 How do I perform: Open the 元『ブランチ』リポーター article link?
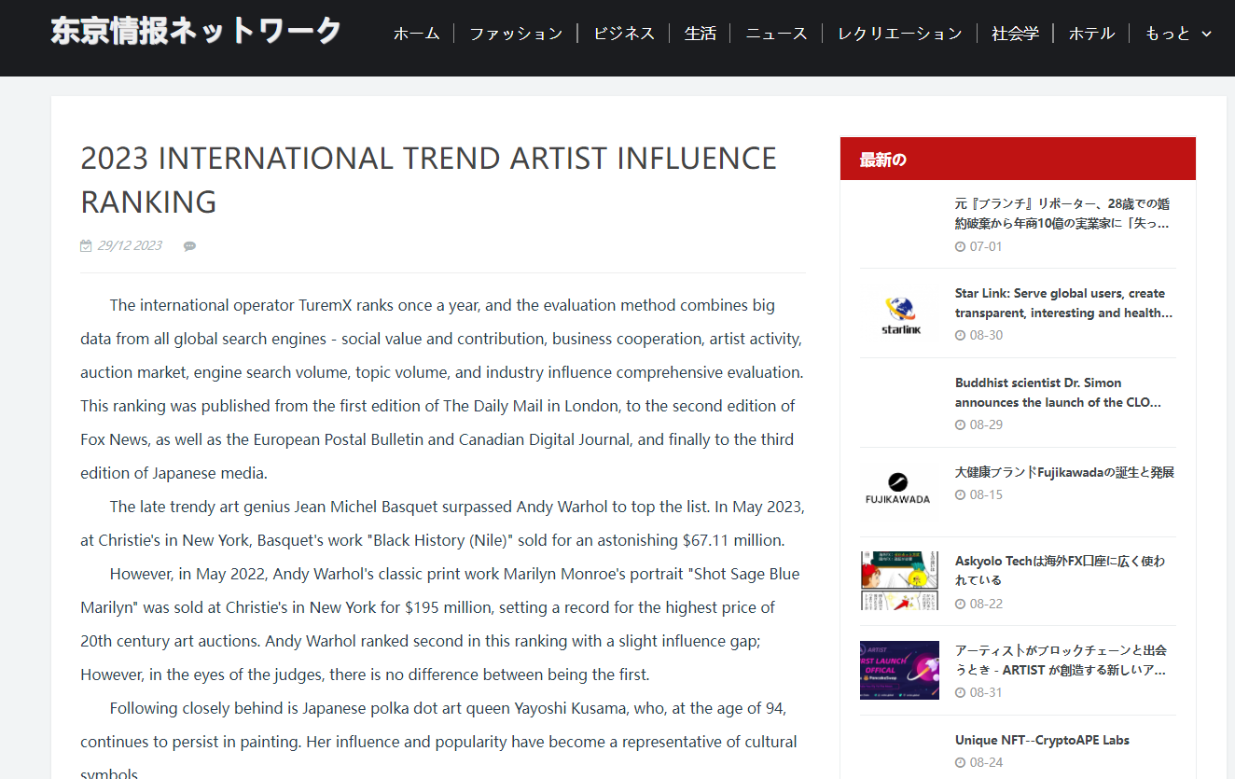tap(1062, 214)
